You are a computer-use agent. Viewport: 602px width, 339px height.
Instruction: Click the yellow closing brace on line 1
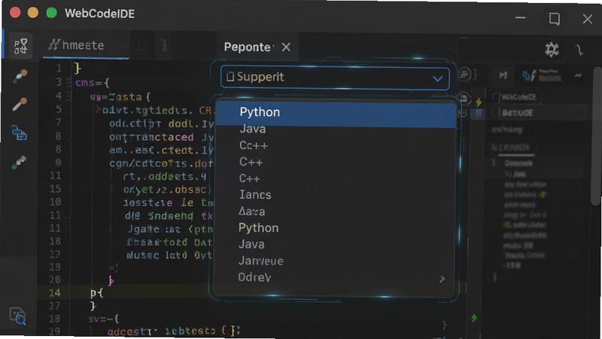tap(78, 68)
